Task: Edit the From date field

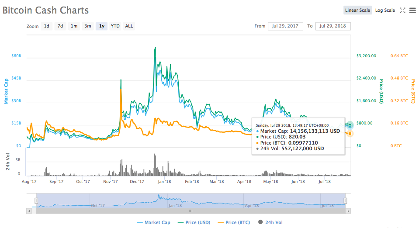Action: click(x=285, y=26)
